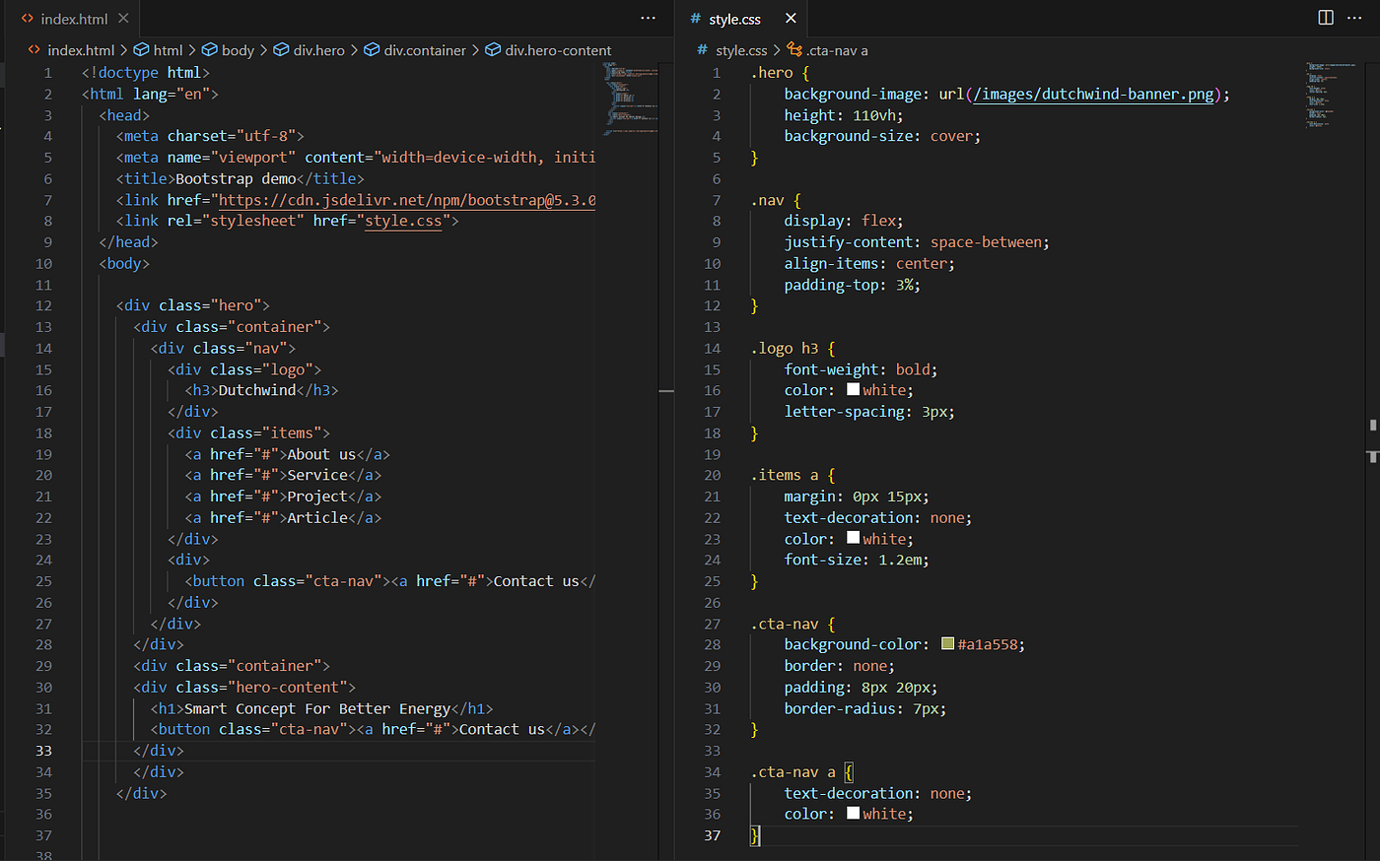Click the #a1a558 color swatch in .cta-nav rule
The height and width of the screenshot is (861, 1380).
coord(946,643)
